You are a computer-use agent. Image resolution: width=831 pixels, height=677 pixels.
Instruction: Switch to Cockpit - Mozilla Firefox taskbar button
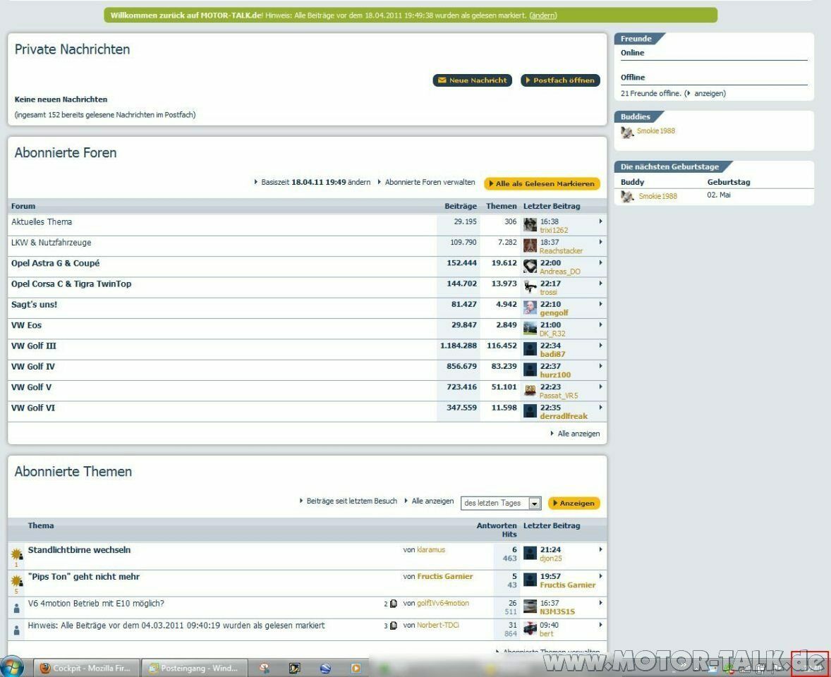pos(87,668)
